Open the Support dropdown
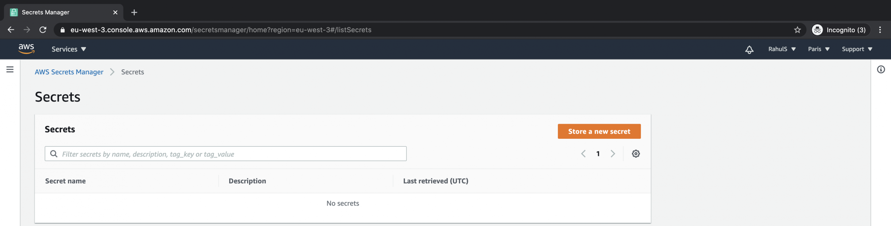Image resolution: width=891 pixels, height=226 pixels. tap(857, 49)
